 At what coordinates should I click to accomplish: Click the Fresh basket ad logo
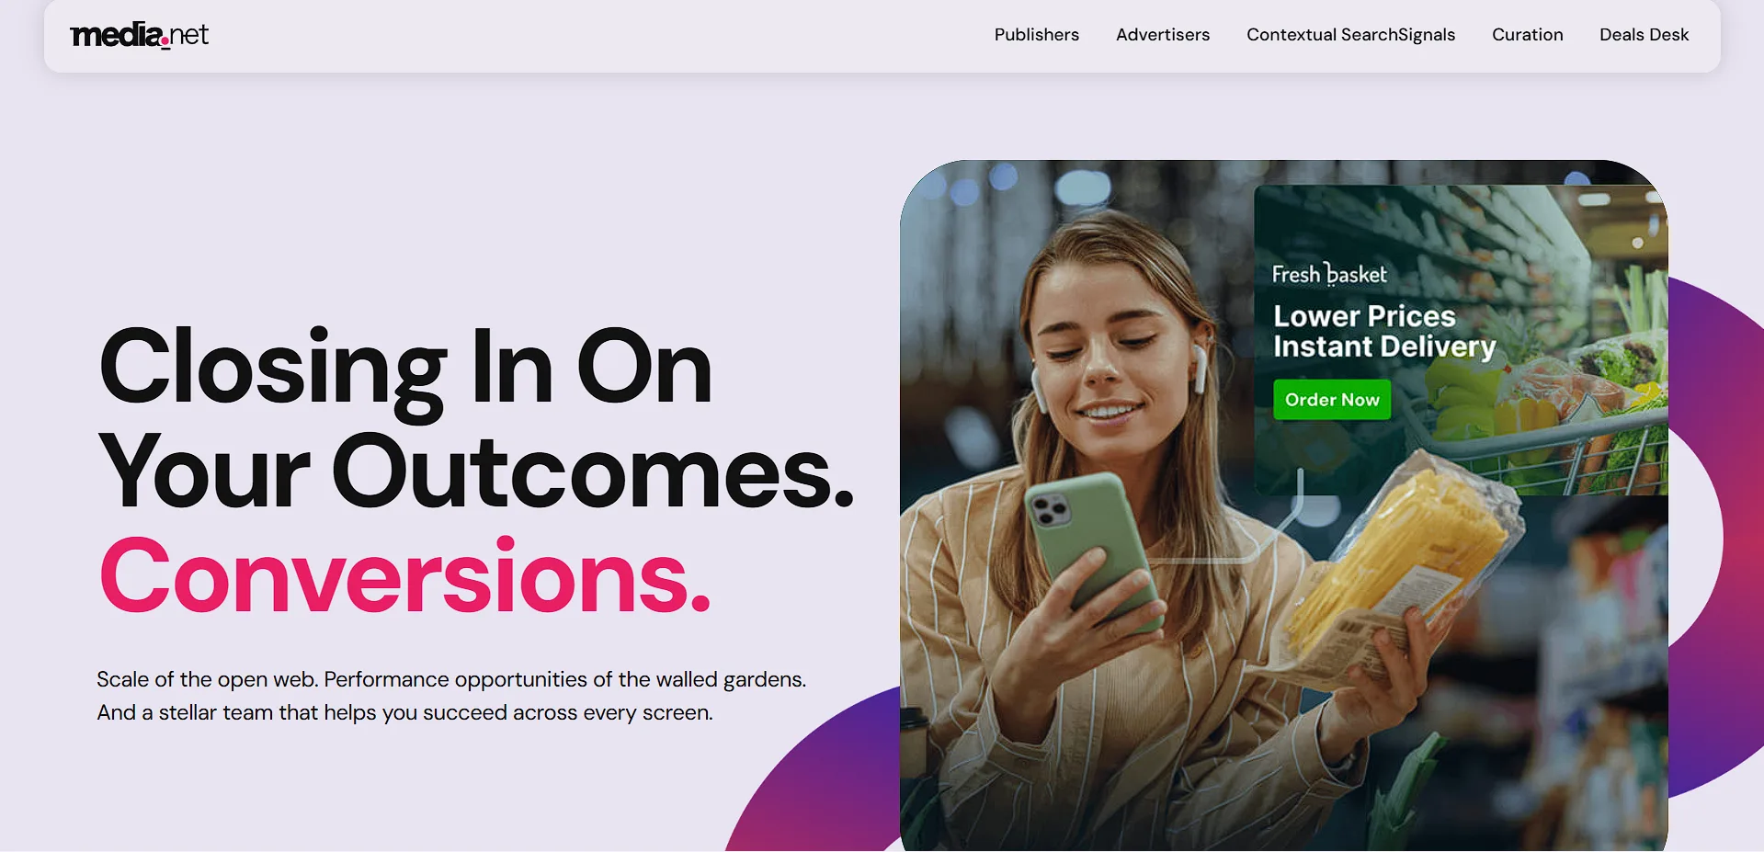point(1328,274)
